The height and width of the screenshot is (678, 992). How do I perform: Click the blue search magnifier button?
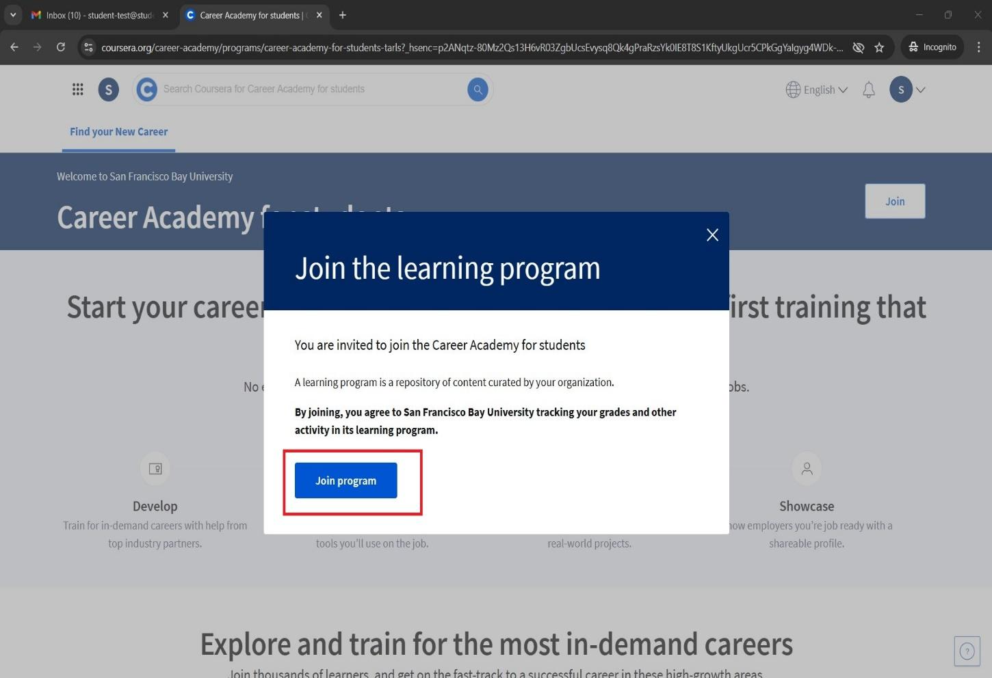[478, 90]
